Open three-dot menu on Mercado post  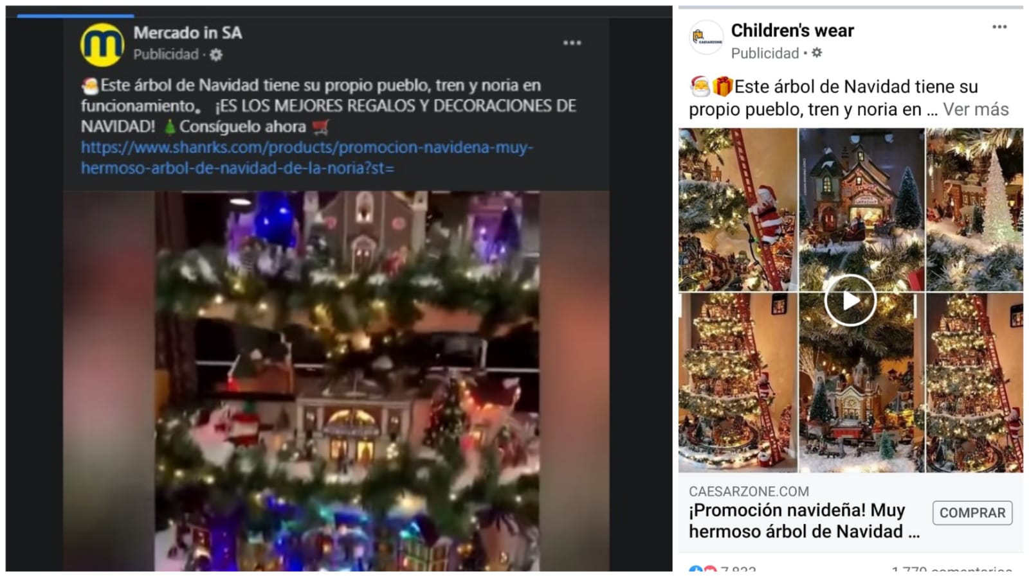(572, 43)
